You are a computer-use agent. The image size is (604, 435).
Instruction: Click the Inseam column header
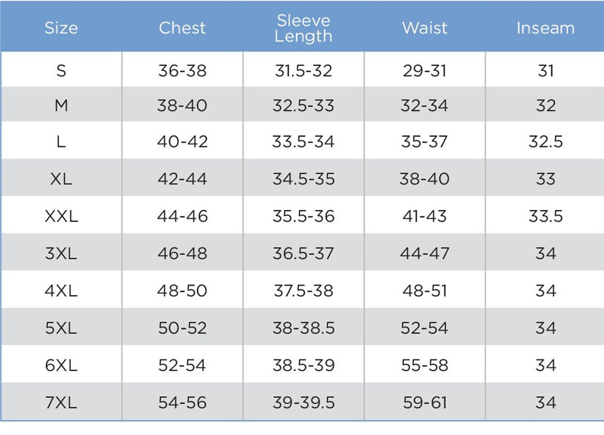coord(545,28)
